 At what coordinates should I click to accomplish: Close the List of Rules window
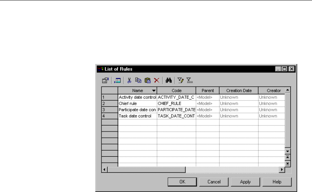click(x=292, y=69)
